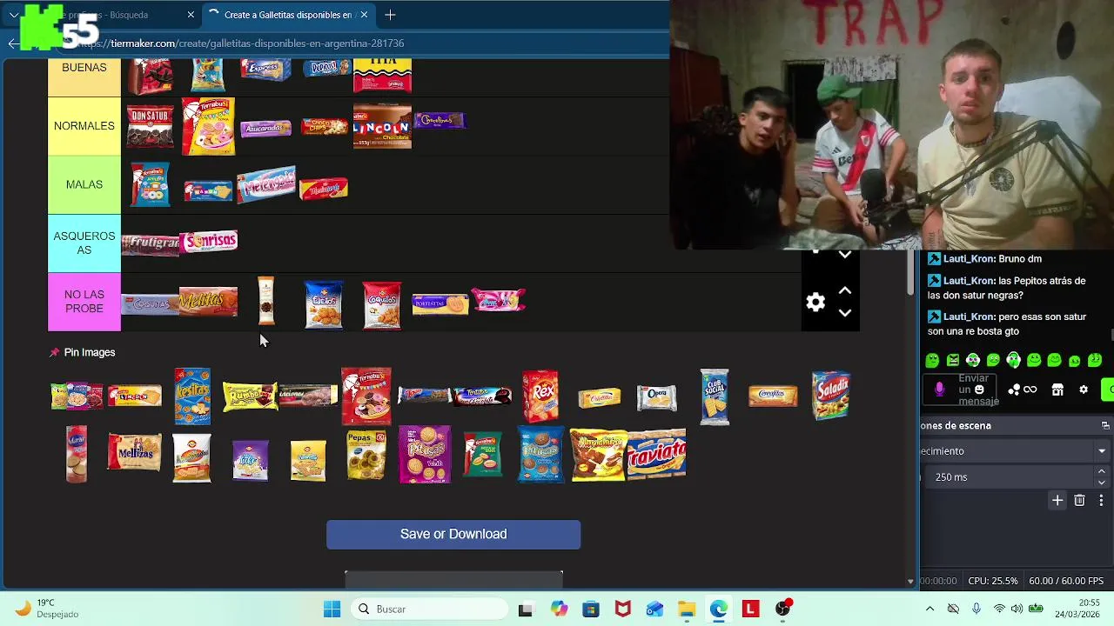Open emoji picker in chat message box

[x=979, y=390]
